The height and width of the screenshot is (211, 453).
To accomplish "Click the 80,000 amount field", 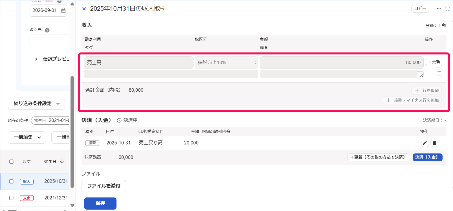I will (342, 63).
